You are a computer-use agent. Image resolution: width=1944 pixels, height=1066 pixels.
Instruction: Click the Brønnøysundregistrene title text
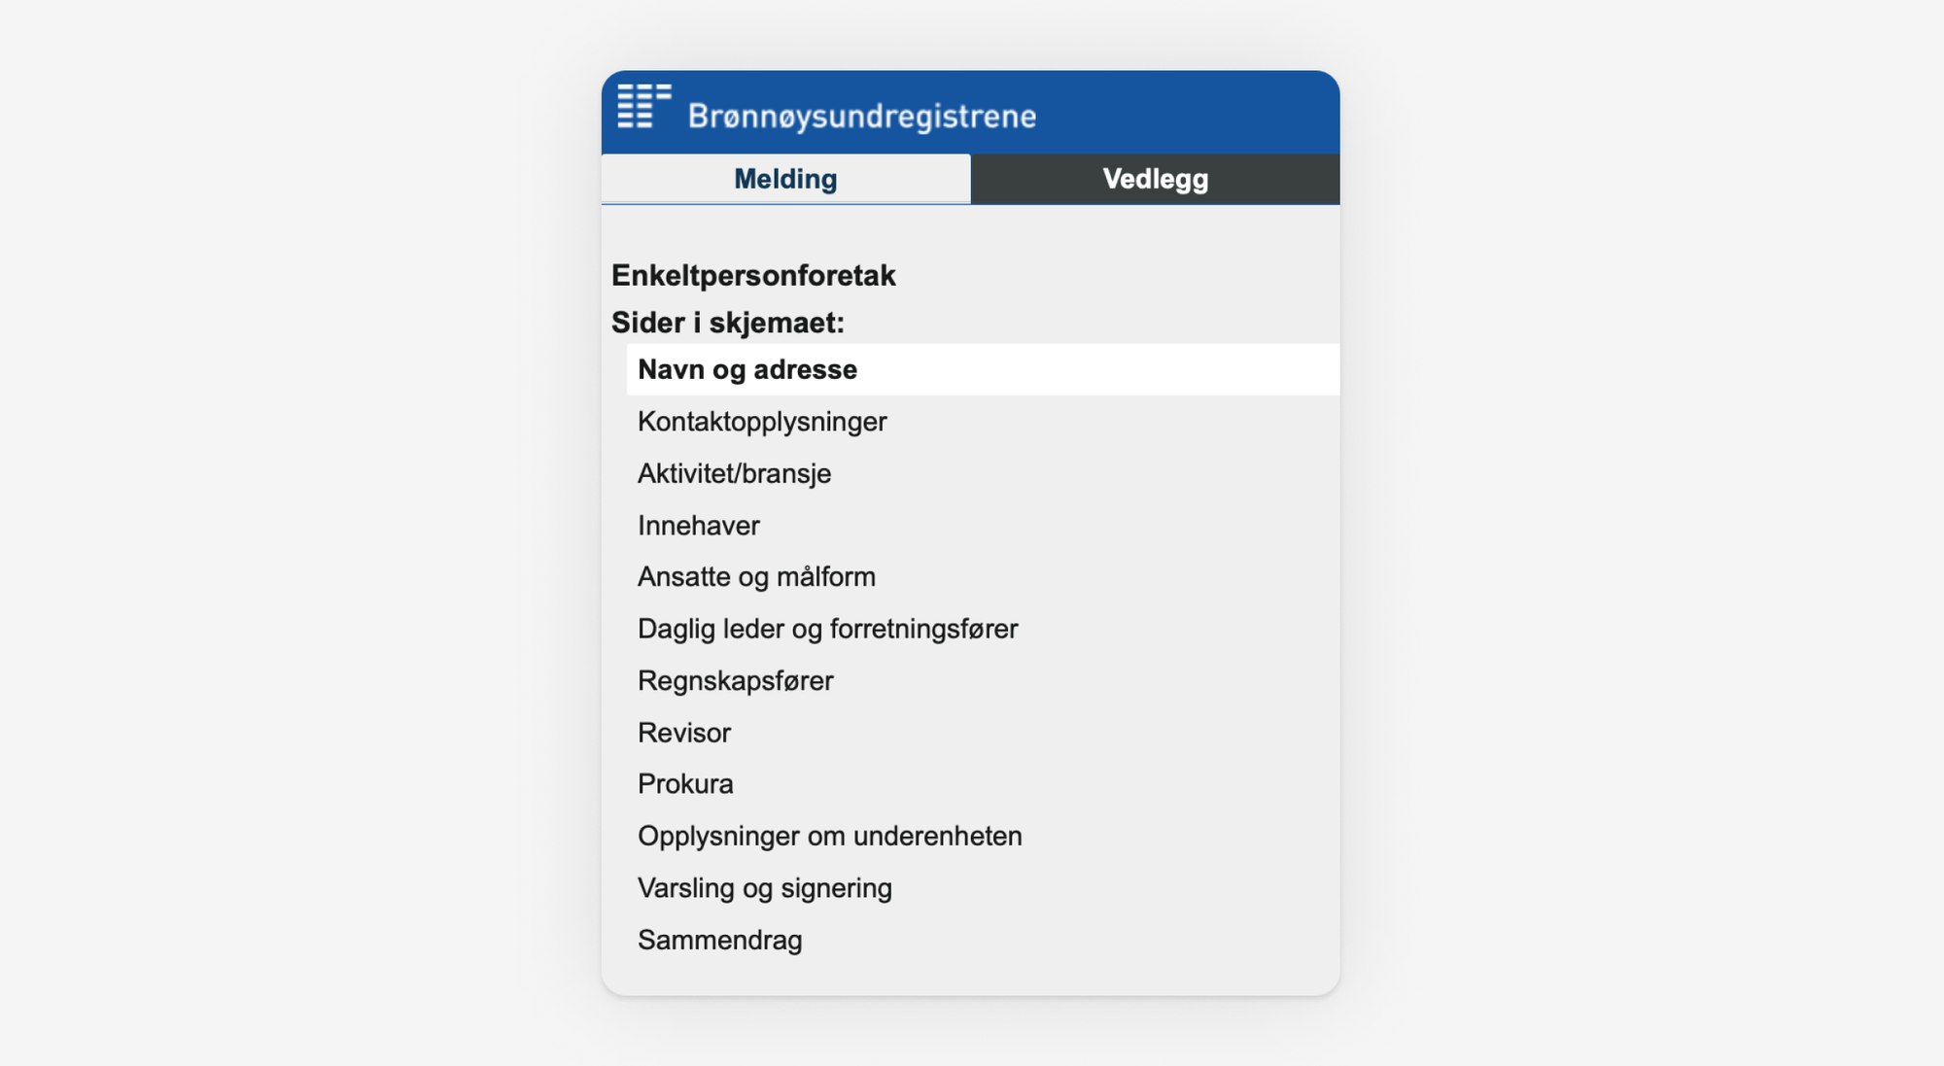tap(861, 115)
